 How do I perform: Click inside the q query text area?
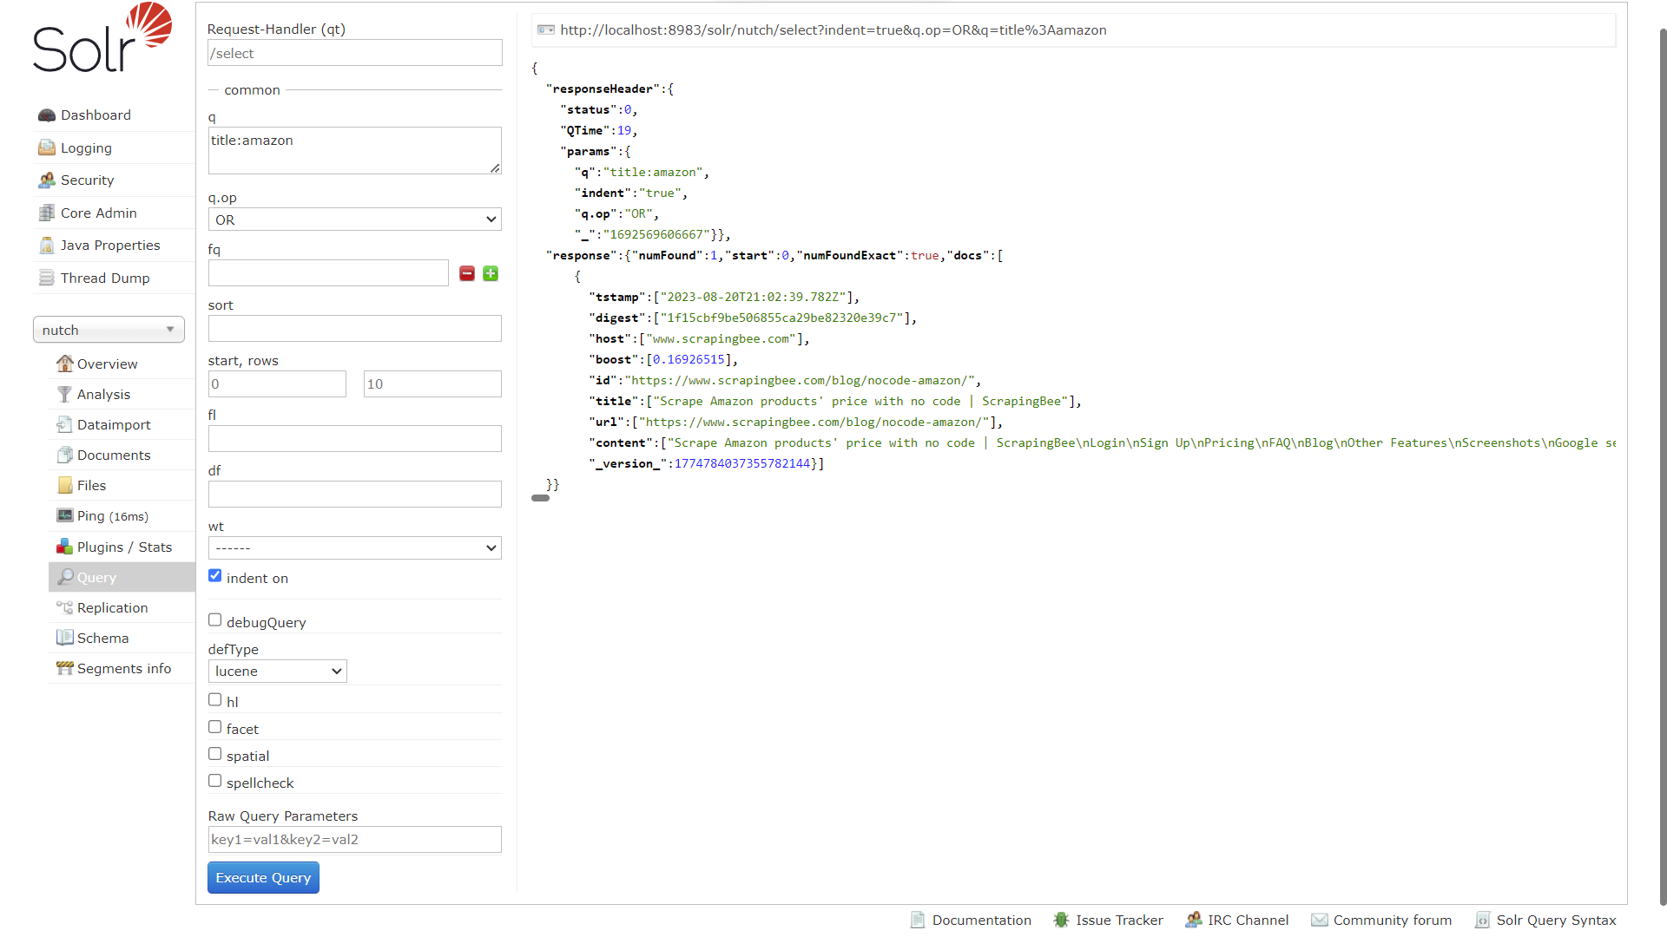pos(354,150)
